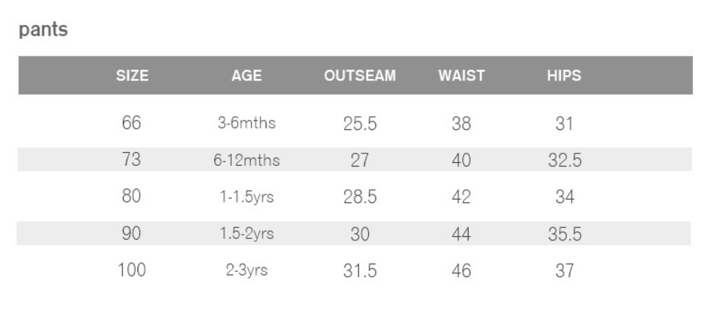Select size 80 cell

tap(132, 197)
